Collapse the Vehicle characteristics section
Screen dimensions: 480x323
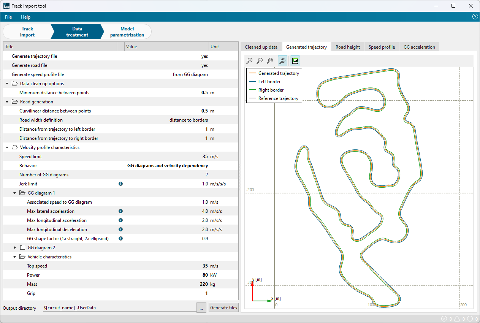15,257
